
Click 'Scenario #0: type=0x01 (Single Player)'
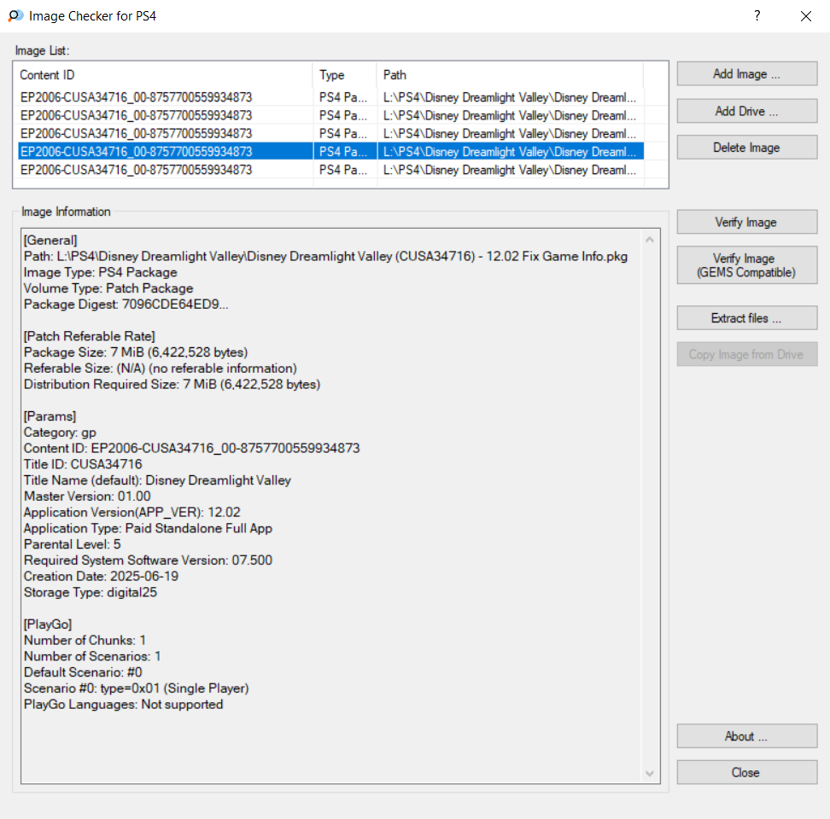(x=137, y=688)
